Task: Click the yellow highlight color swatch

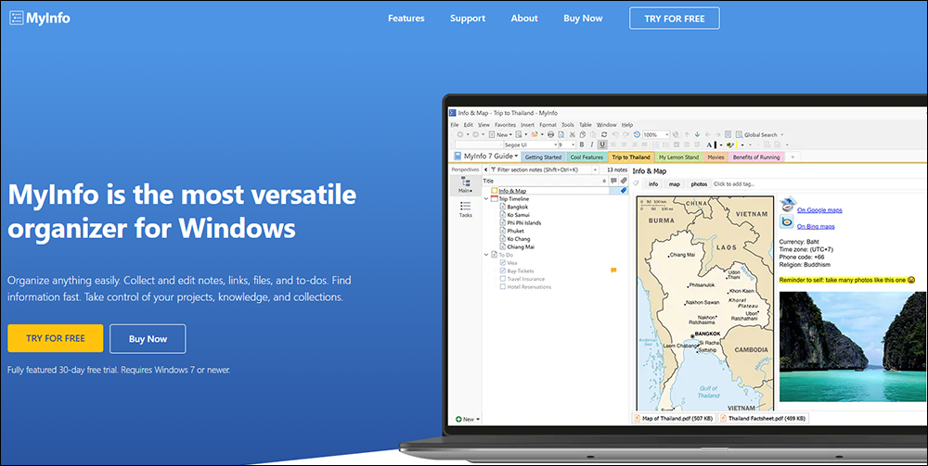Action: tap(736, 145)
